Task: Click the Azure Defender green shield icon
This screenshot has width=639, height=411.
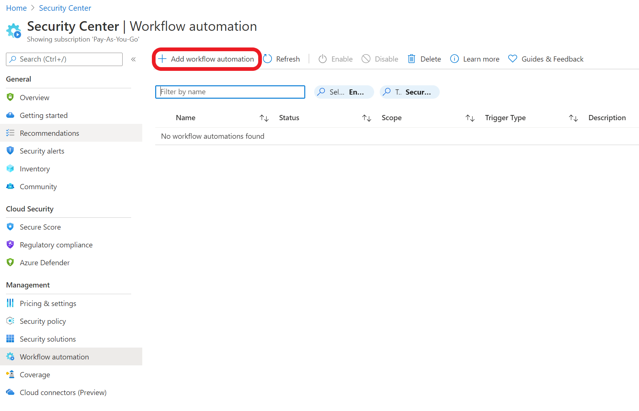Action: click(x=10, y=262)
